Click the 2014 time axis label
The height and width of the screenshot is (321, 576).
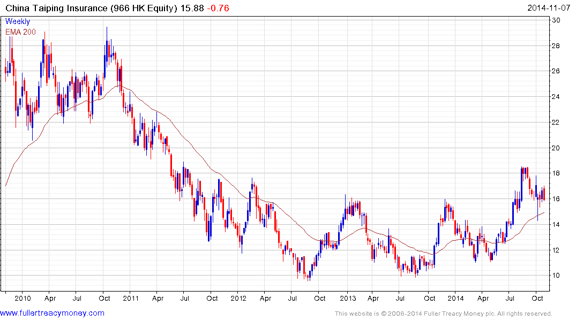click(x=455, y=298)
